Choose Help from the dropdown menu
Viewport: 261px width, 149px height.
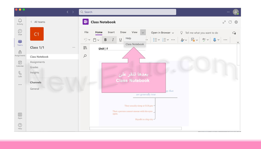[135, 38]
